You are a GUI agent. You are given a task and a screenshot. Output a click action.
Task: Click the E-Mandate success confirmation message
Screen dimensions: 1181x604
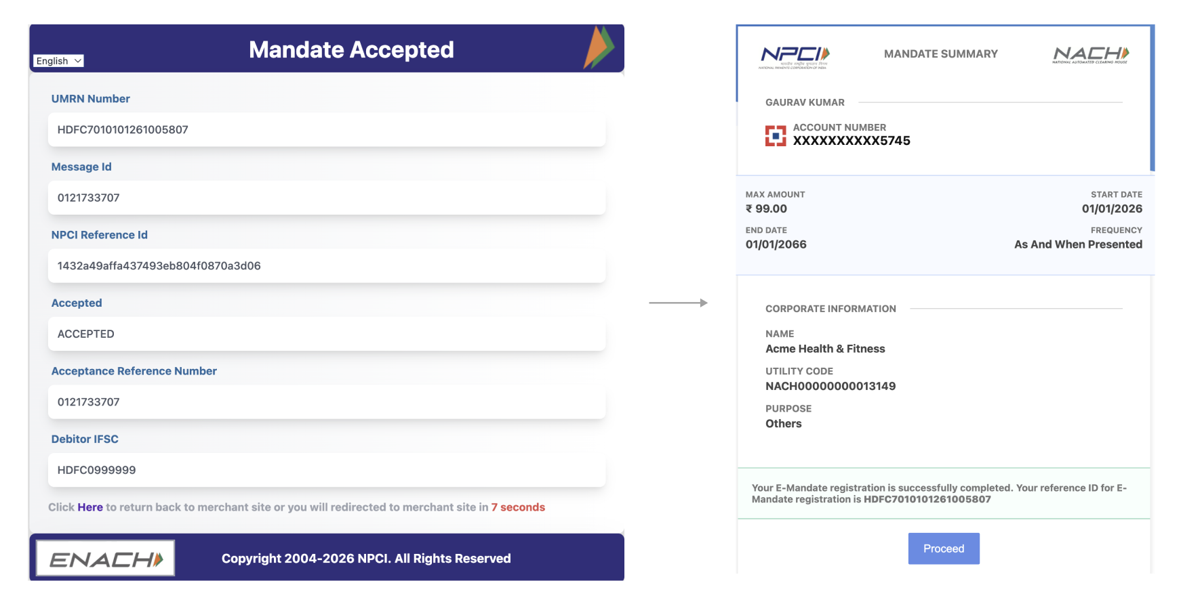click(x=944, y=493)
